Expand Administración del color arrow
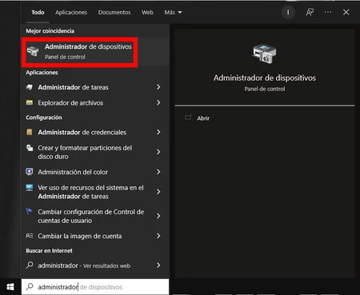Screen dimensions: 360x295 click(x=158, y=172)
